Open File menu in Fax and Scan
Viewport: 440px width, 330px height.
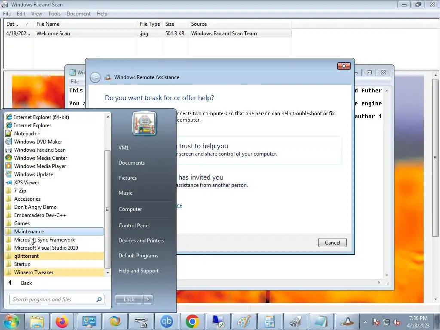click(7, 14)
